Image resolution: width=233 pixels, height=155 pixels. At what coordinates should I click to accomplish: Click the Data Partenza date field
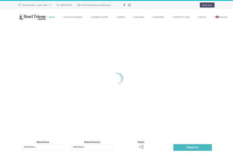(x=92, y=147)
